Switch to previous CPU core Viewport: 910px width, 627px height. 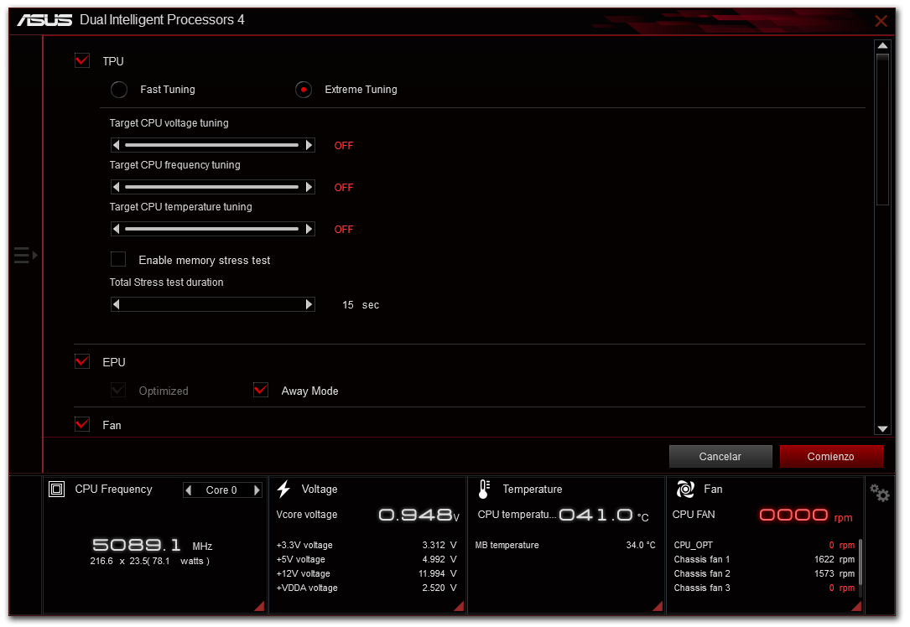pos(188,490)
